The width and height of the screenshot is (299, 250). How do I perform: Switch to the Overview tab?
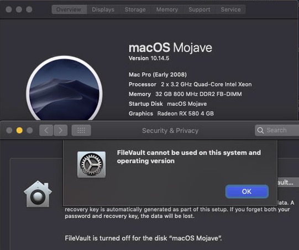(69, 9)
